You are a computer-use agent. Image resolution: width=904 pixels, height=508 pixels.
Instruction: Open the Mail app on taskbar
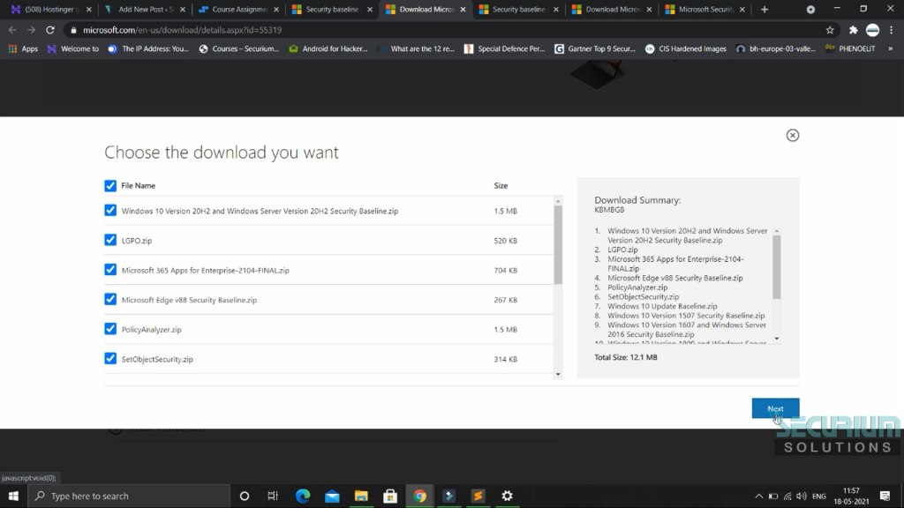[x=332, y=496]
